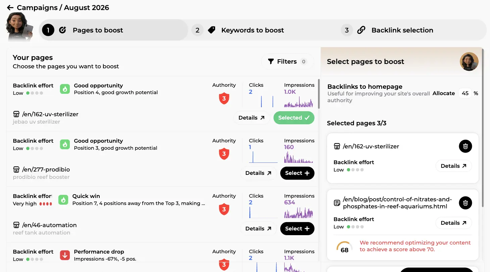Click the avatar in Select pages to boost header
490x272 pixels.
[x=469, y=62]
